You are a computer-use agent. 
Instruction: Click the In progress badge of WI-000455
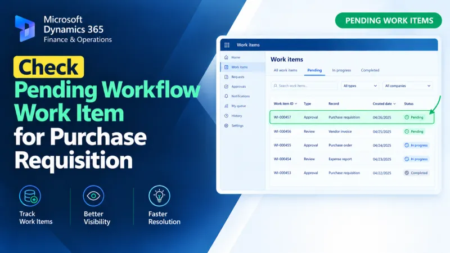pos(416,145)
